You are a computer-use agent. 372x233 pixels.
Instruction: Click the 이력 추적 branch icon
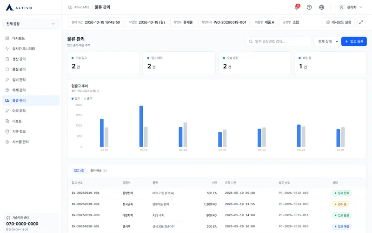click(7, 111)
